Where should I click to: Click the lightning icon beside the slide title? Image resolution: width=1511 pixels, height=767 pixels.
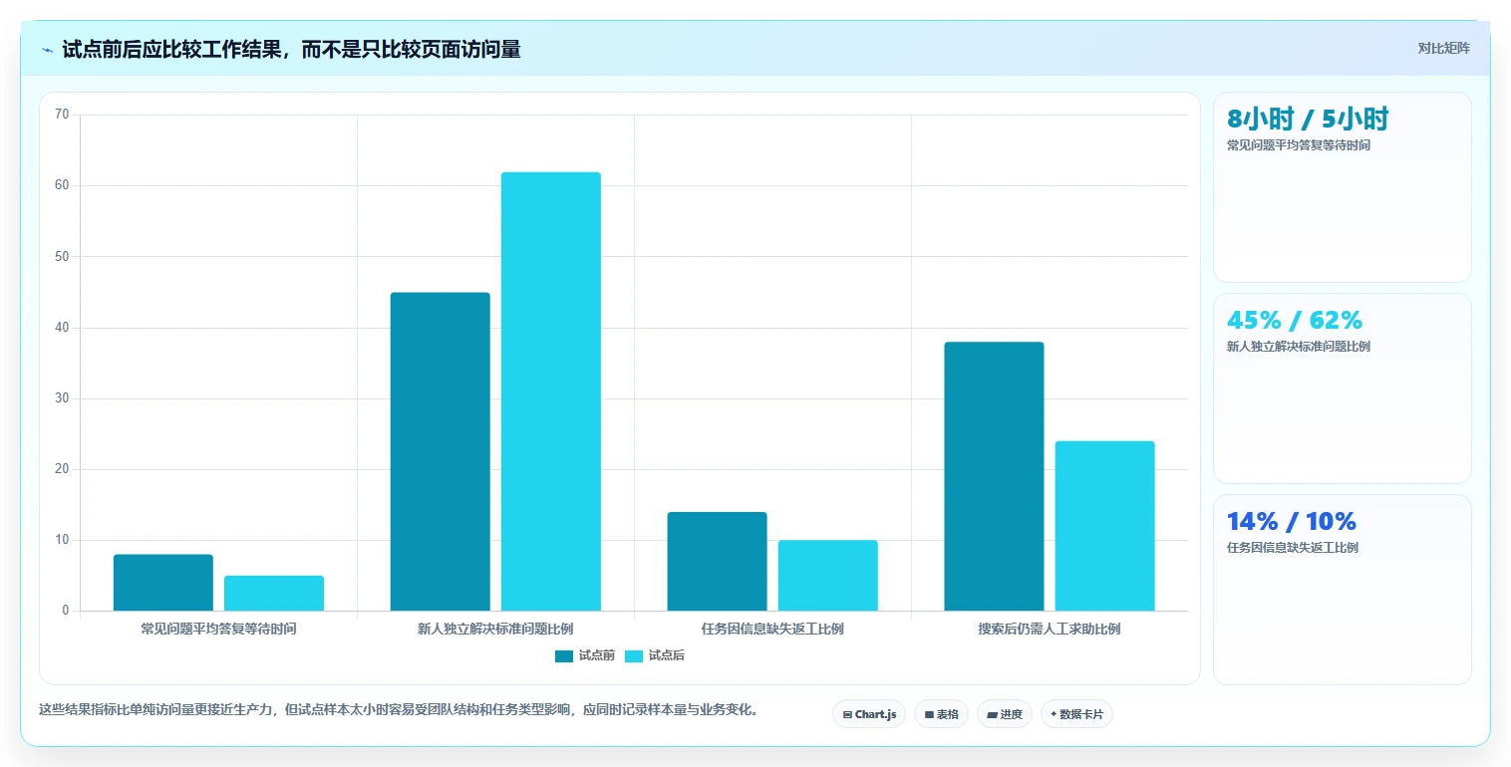point(48,50)
